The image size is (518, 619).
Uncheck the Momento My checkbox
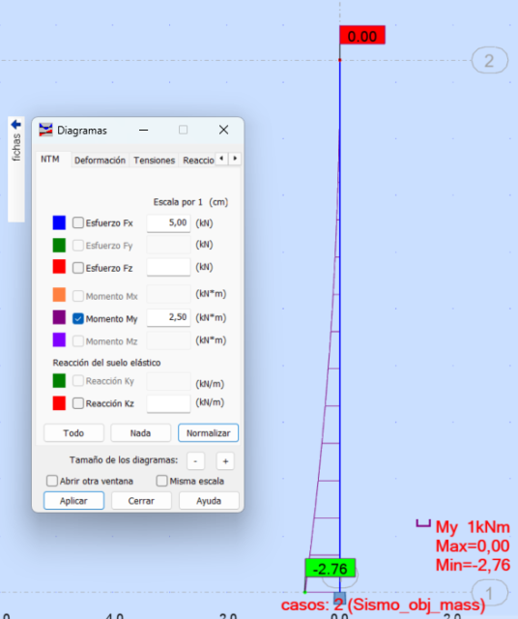pyautogui.click(x=78, y=318)
